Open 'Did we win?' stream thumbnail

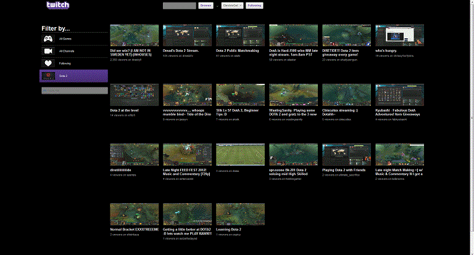coord(134,35)
